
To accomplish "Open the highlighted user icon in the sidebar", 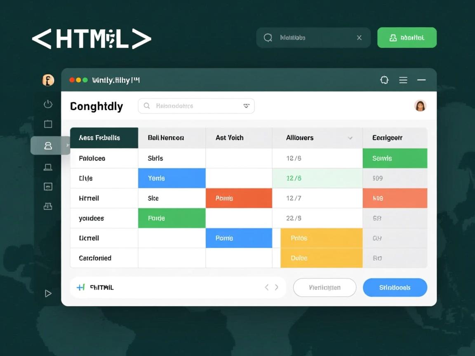I will click(x=48, y=145).
